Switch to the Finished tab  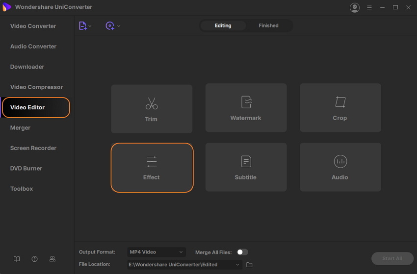268,25
